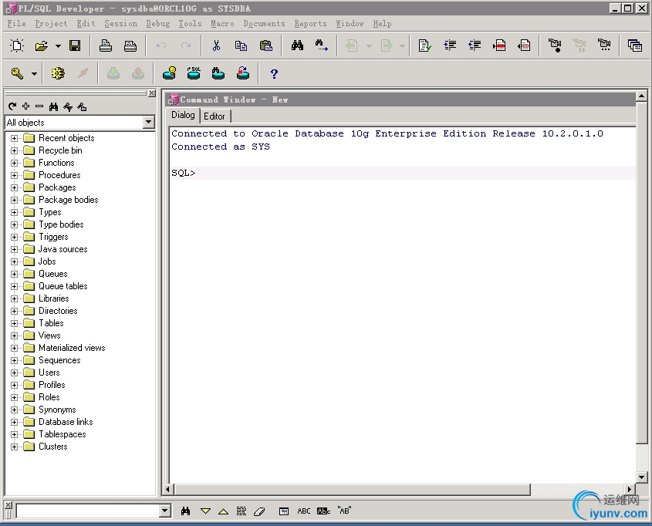This screenshot has height=526, width=652.
Task: Click the SQL database export icon
Action: [194, 73]
